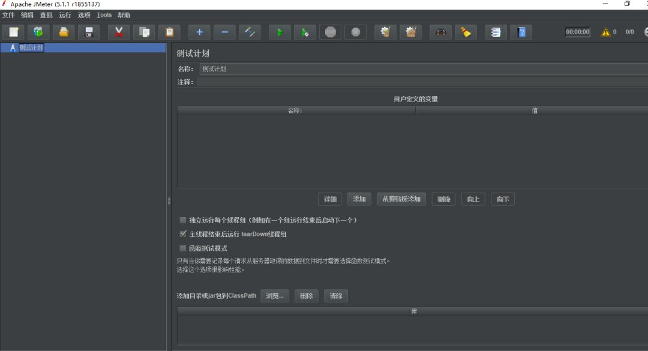This screenshot has width=648, height=351.
Task: Select the 测试计划 tree node
Action: point(31,47)
